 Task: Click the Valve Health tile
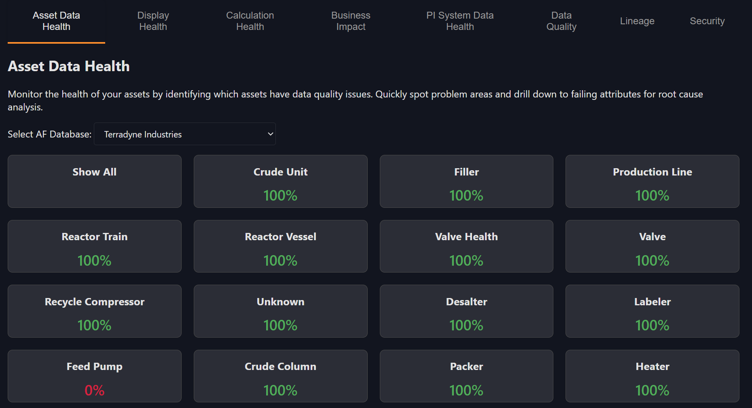pyautogui.click(x=466, y=246)
